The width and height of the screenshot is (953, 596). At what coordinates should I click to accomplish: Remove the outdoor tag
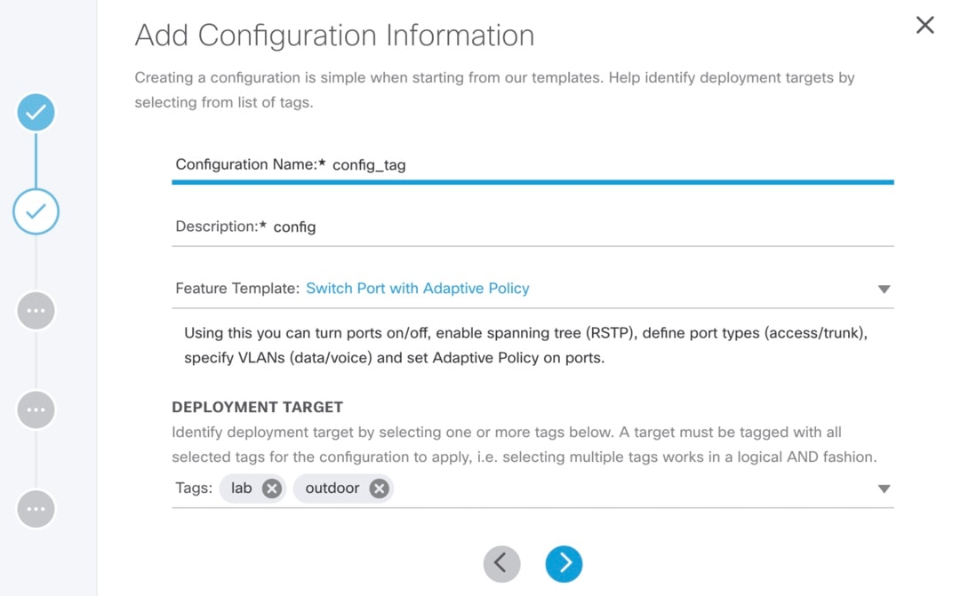point(379,489)
